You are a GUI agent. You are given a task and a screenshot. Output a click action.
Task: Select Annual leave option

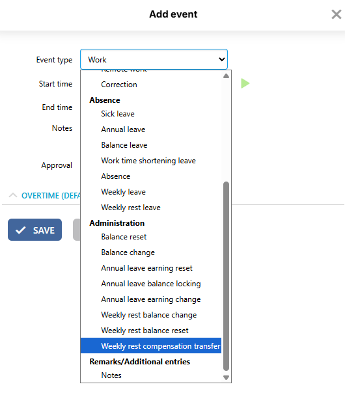(x=151, y=129)
